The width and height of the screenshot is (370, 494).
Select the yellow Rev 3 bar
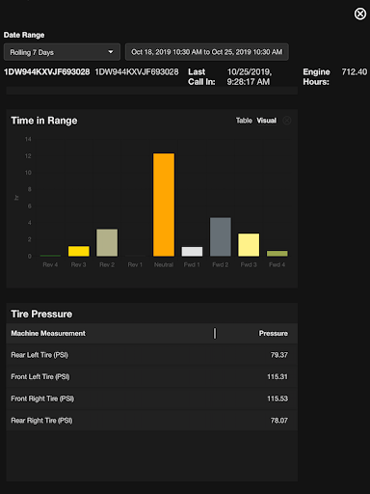coord(79,251)
